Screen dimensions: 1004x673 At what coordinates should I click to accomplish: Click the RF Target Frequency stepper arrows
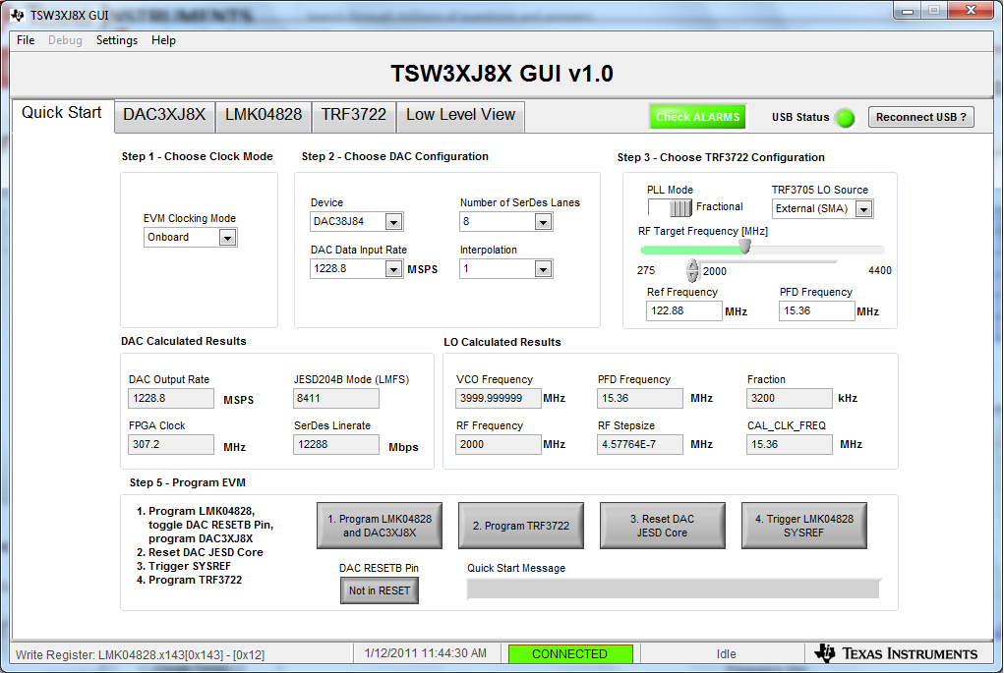(693, 270)
